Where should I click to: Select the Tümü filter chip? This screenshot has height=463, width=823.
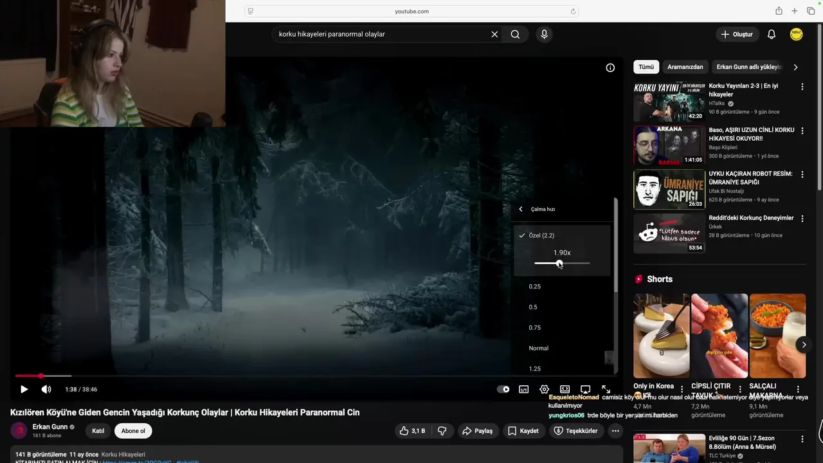pyautogui.click(x=646, y=67)
